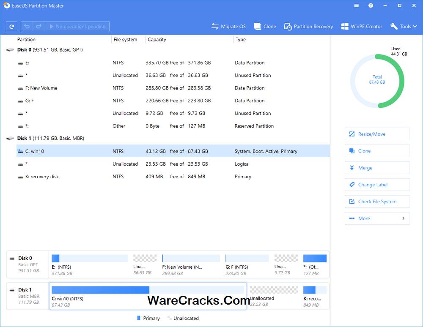Click the Redo arrow icon
Viewport: 423px width, 327px height.
click(x=38, y=26)
